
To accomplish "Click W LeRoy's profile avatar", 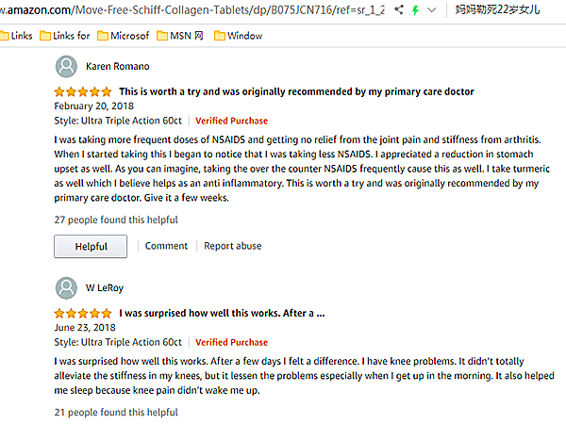I will [66, 287].
